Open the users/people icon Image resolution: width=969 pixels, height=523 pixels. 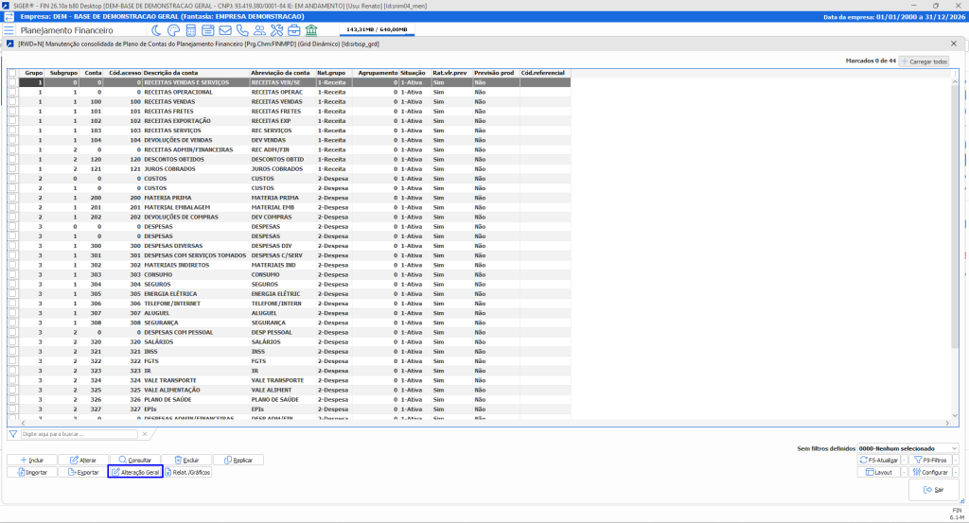coord(259,30)
